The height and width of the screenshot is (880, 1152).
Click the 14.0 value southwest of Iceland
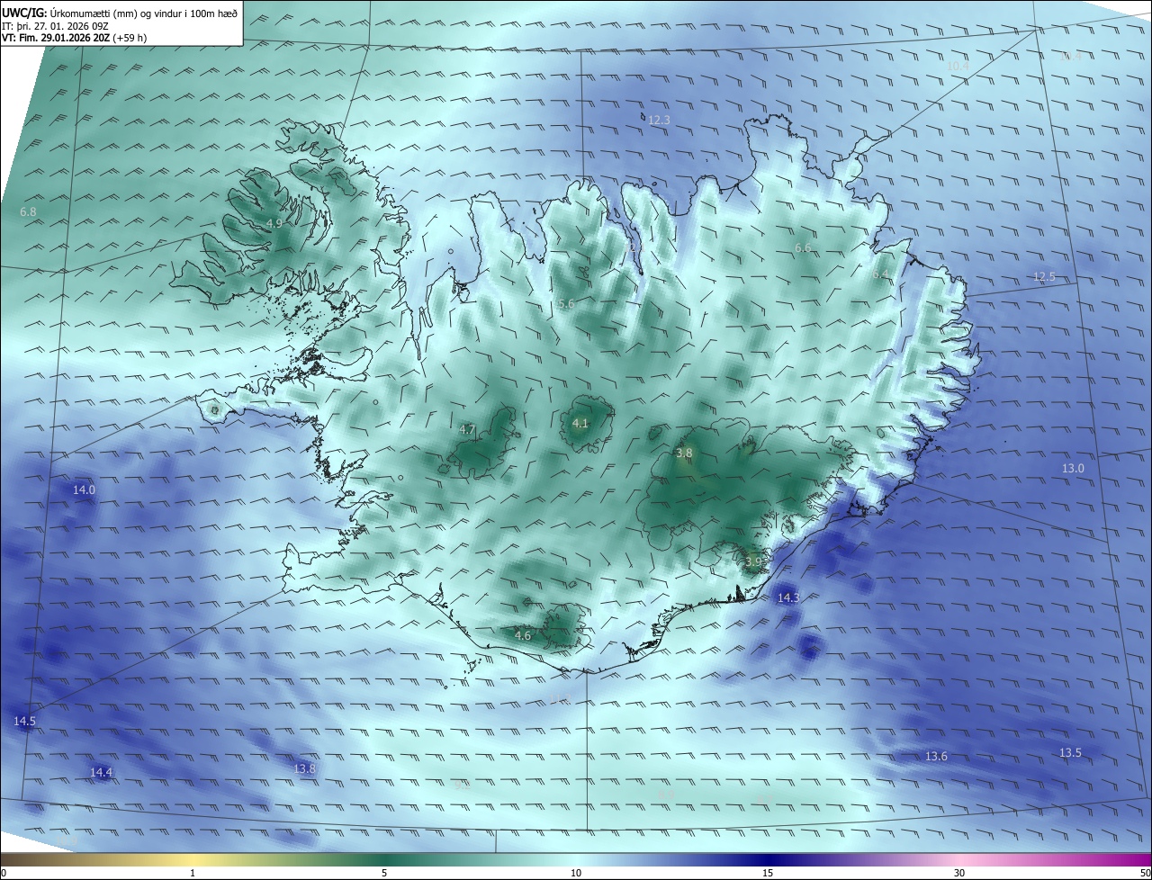tap(84, 489)
